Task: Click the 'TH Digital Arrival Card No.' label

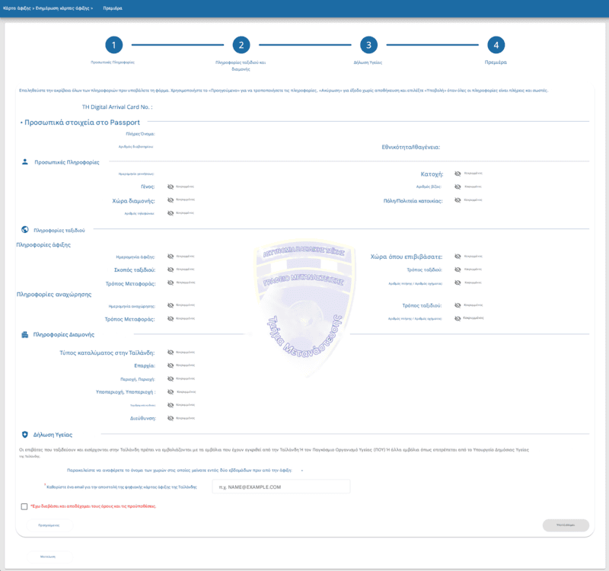Action: [x=117, y=107]
